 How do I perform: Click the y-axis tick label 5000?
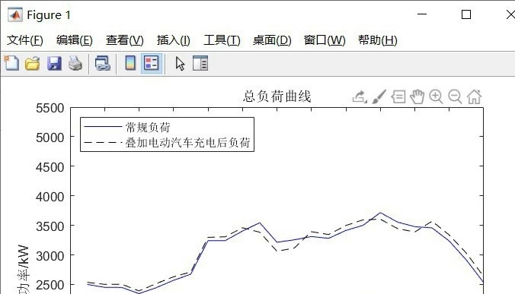[50, 138]
